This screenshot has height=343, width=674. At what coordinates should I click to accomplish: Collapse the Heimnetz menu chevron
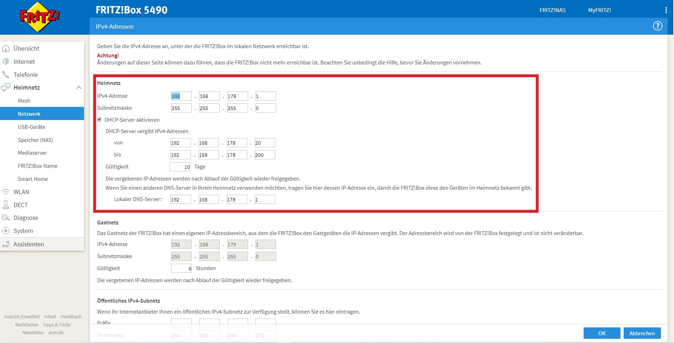pyautogui.click(x=79, y=87)
